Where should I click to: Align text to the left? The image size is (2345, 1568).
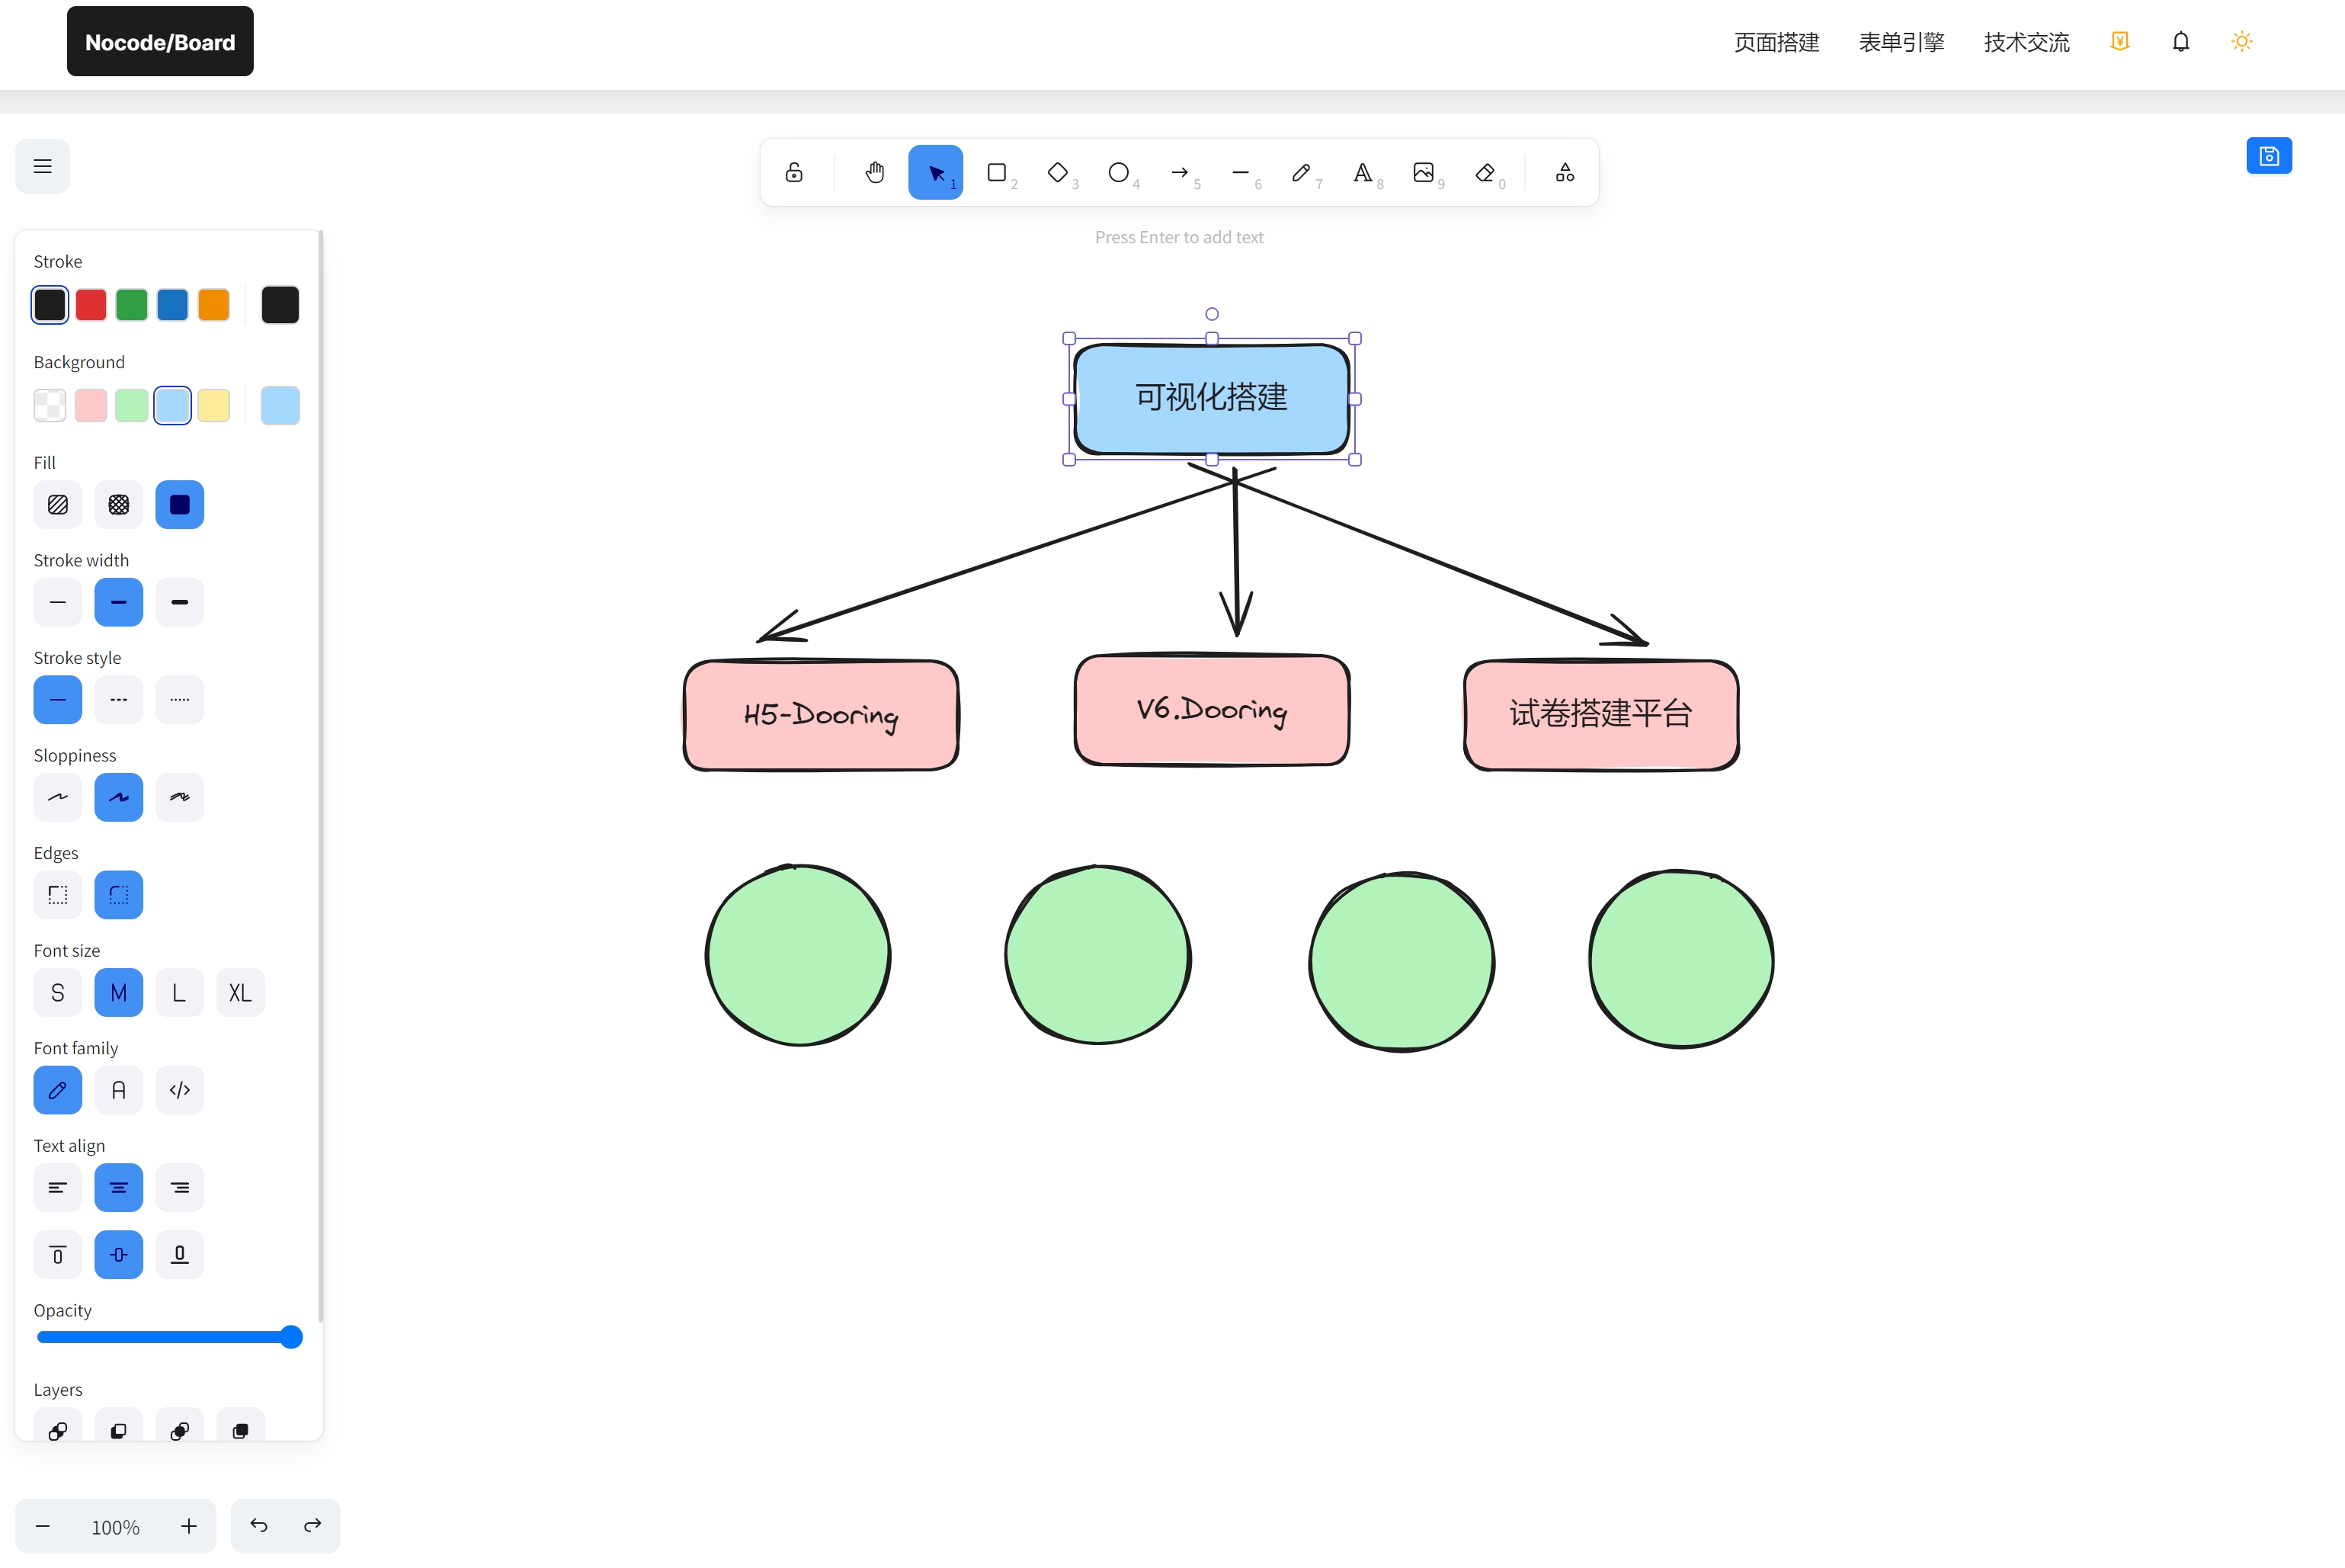tap(58, 1187)
